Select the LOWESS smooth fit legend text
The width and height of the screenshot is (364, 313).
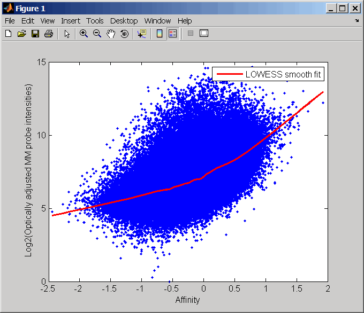coord(283,74)
